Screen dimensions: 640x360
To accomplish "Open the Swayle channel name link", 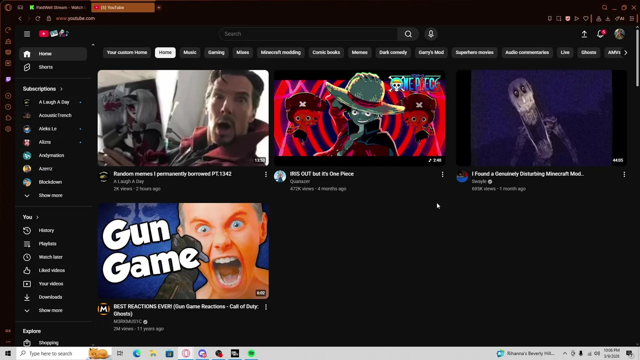I will point(479,181).
